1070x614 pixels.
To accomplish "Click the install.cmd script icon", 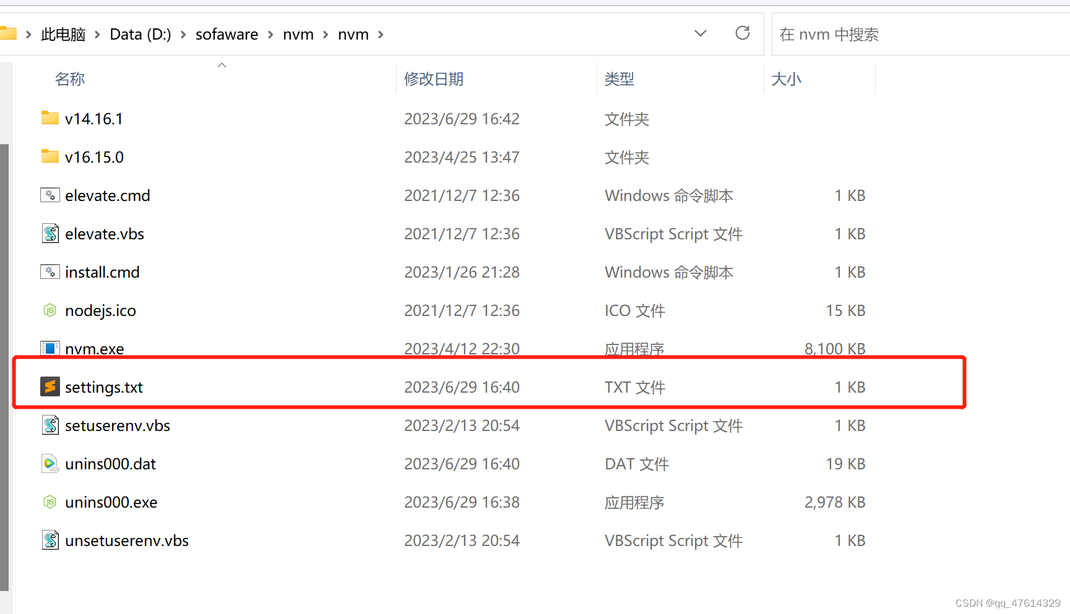I will 50,271.
